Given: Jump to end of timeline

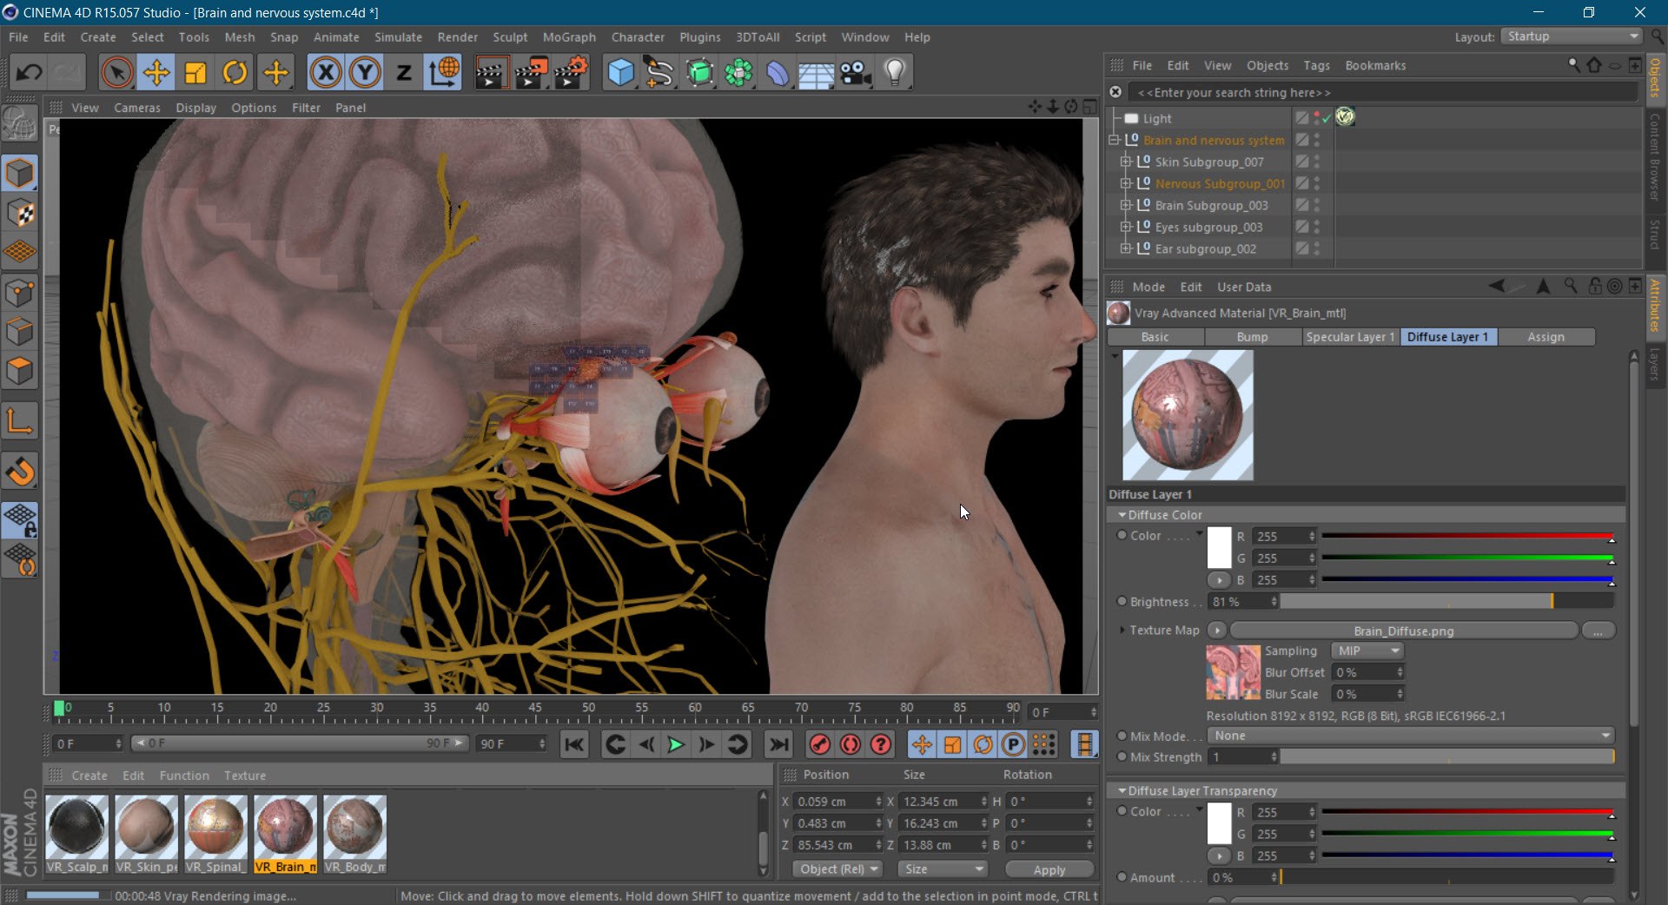Looking at the screenshot, I should (x=779, y=744).
